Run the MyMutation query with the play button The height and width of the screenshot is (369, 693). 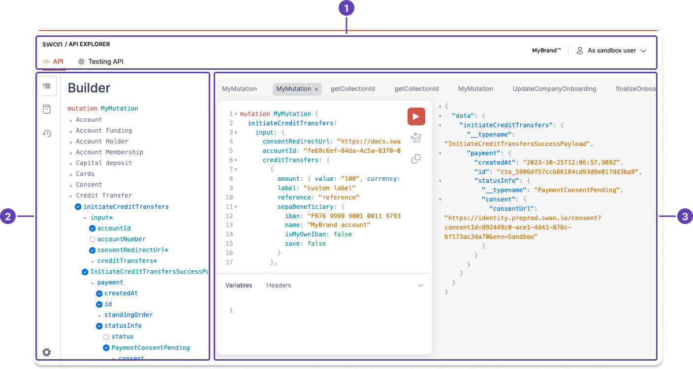[x=416, y=116]
